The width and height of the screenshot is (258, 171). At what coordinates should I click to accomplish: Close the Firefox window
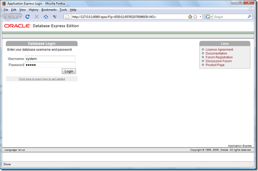[x=249, y=3]
